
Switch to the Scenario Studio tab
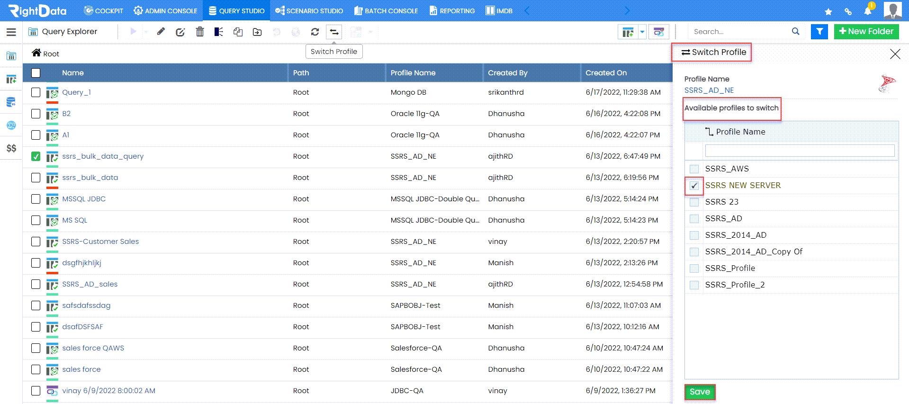click(309, 10)
